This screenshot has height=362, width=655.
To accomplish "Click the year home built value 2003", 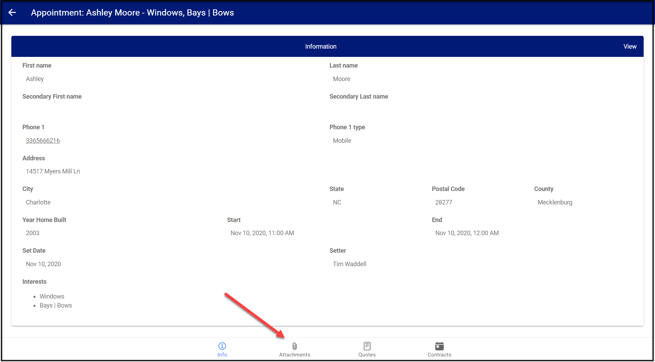I will [x=33, y=233].
